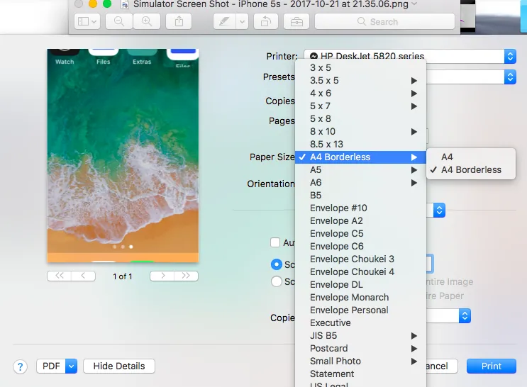Choose Envelope C6 paper size
This screenshot has height=387, width=527.
[360, 247]
